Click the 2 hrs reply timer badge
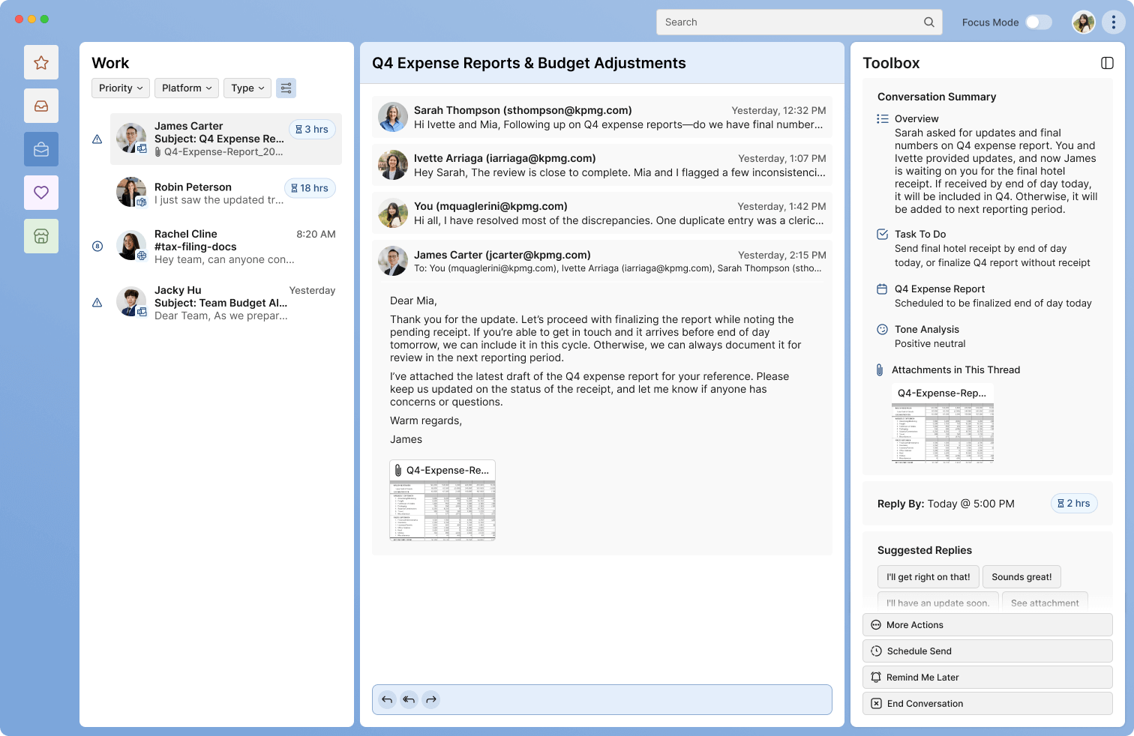The height and width of the screenshot is (736, 1134). 1074,504
